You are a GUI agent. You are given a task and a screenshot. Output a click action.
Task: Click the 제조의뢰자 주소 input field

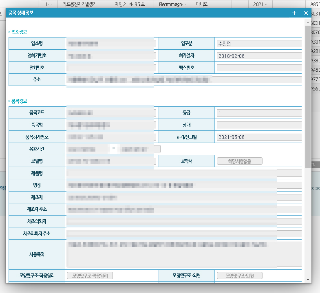click(184, 234)
